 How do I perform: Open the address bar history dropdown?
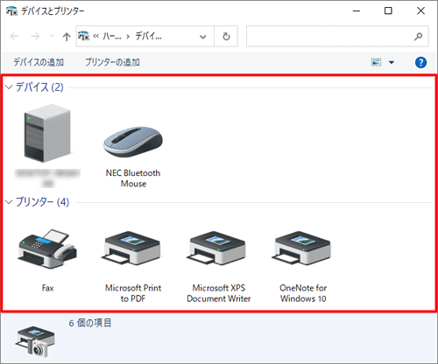click(203, 37)
